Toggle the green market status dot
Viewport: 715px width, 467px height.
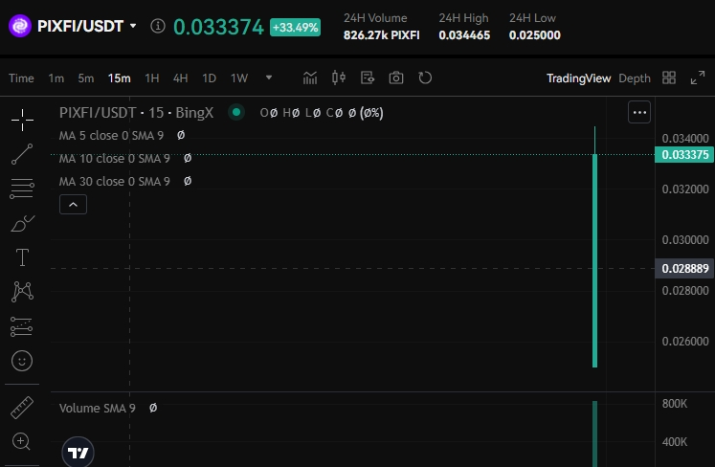click(x=236, y=112)
